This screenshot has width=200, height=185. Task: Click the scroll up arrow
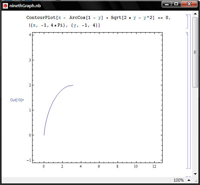point(195,14)
